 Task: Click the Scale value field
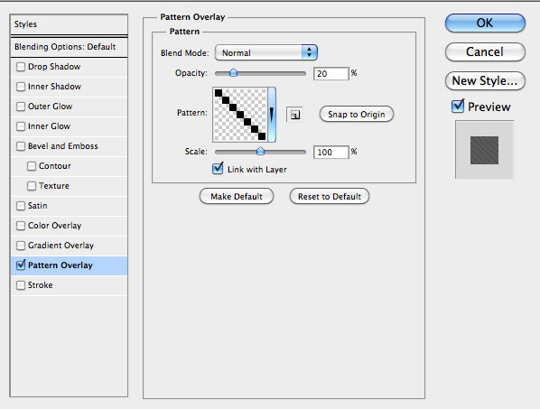(331, 153)
